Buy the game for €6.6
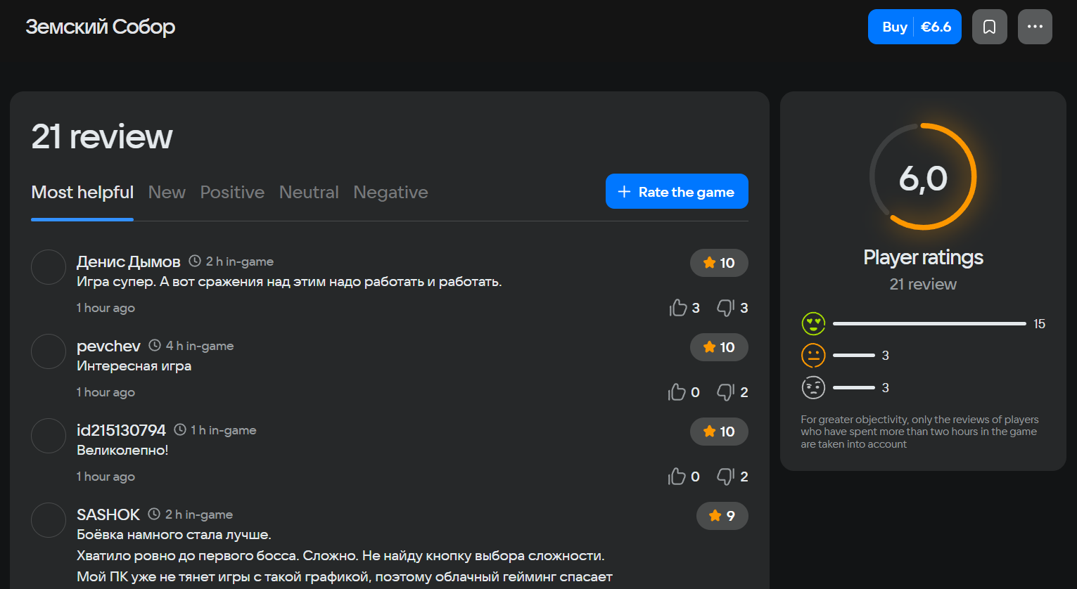The height and width of the screenshot is (589, 1077). [x=914, y=27]
